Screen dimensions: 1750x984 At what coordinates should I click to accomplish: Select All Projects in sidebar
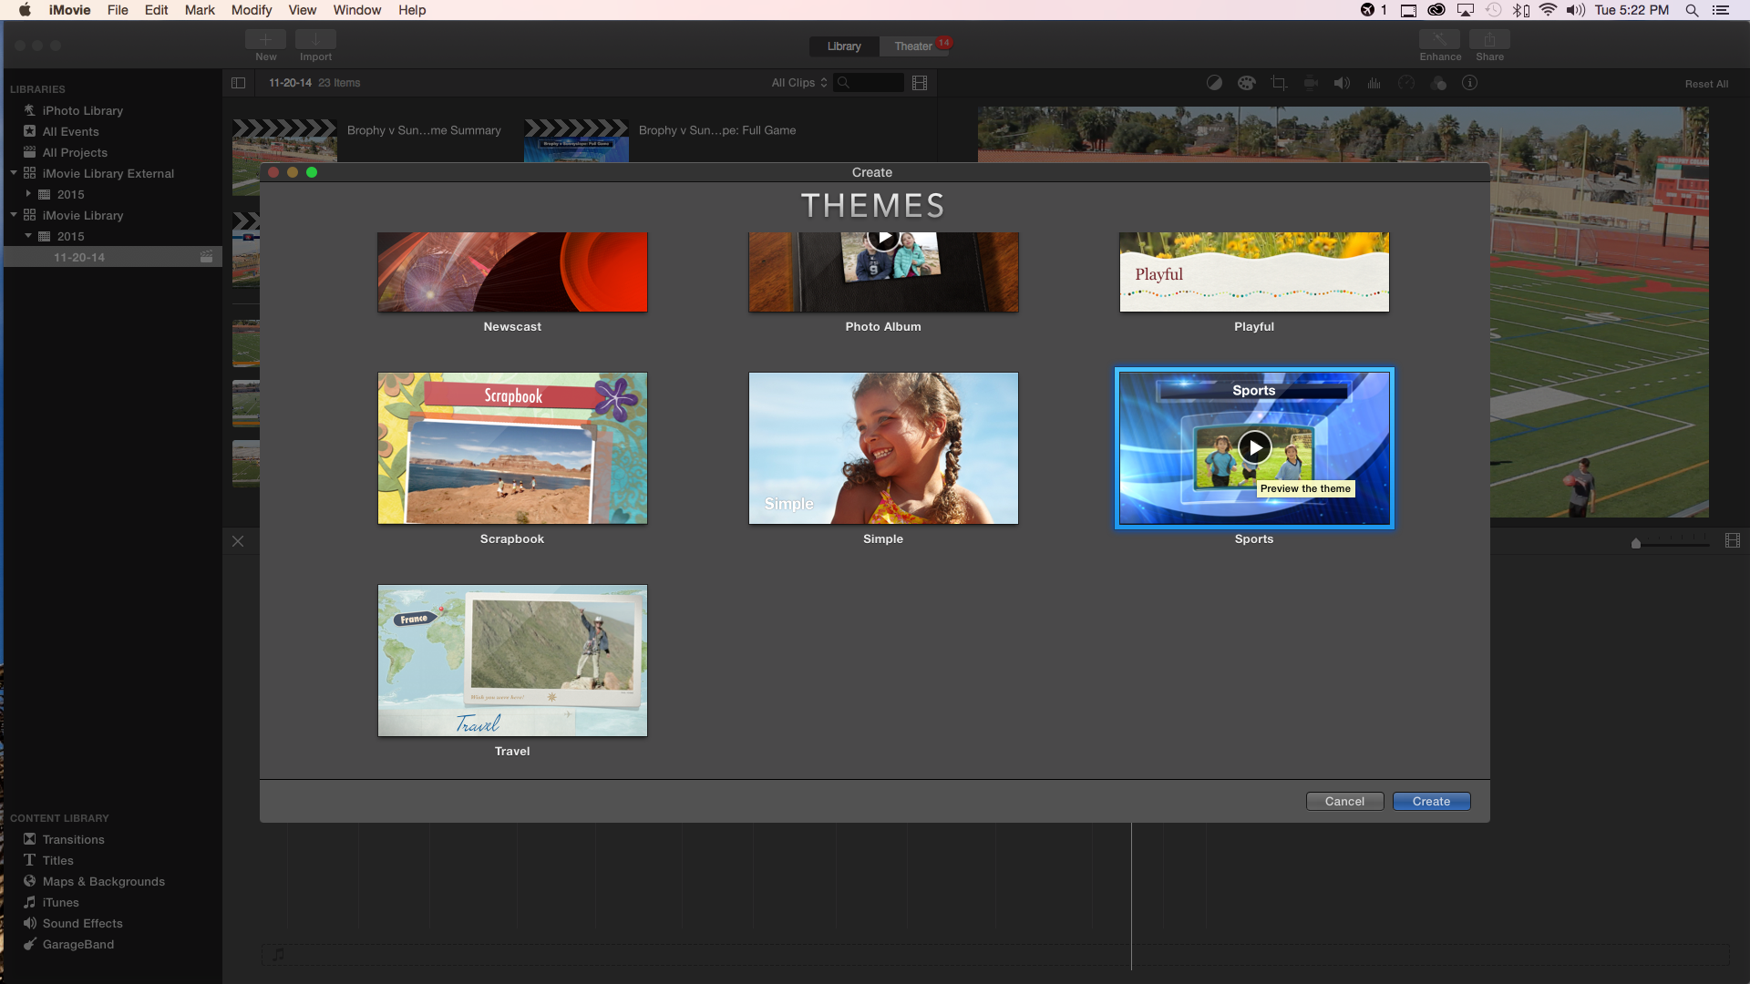tap(75, 152)
